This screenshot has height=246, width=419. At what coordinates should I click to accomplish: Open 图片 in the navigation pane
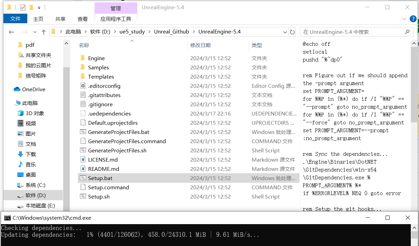pos(27,134)
